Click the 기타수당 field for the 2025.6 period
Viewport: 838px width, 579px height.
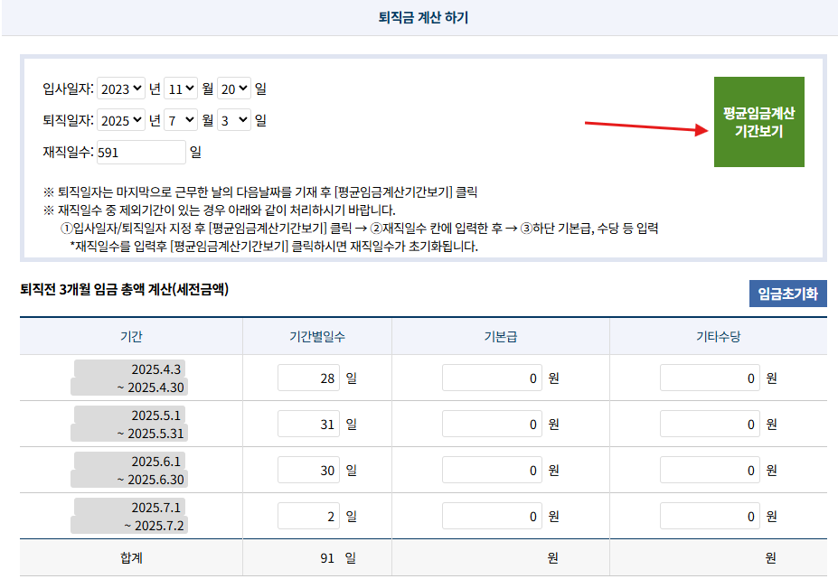[710, 470]
